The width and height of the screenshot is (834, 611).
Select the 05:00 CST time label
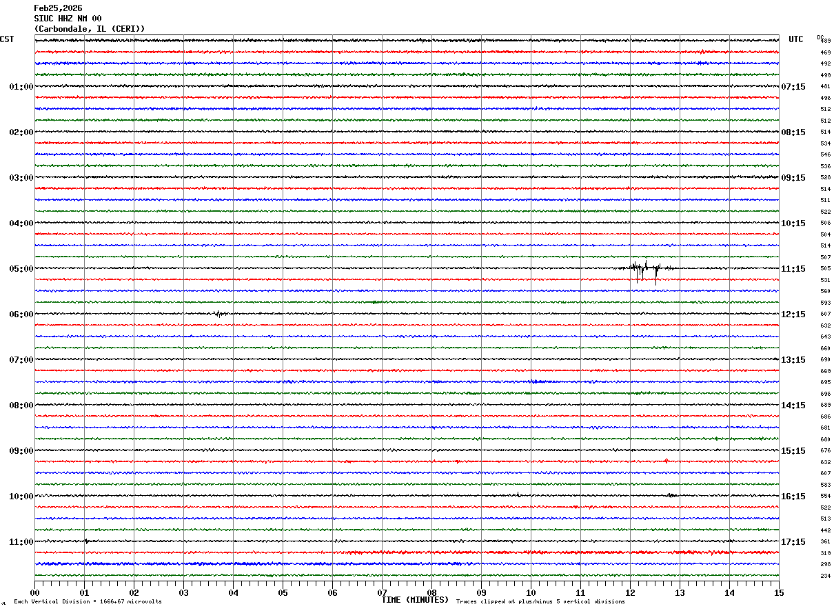[x=21, y=269]
